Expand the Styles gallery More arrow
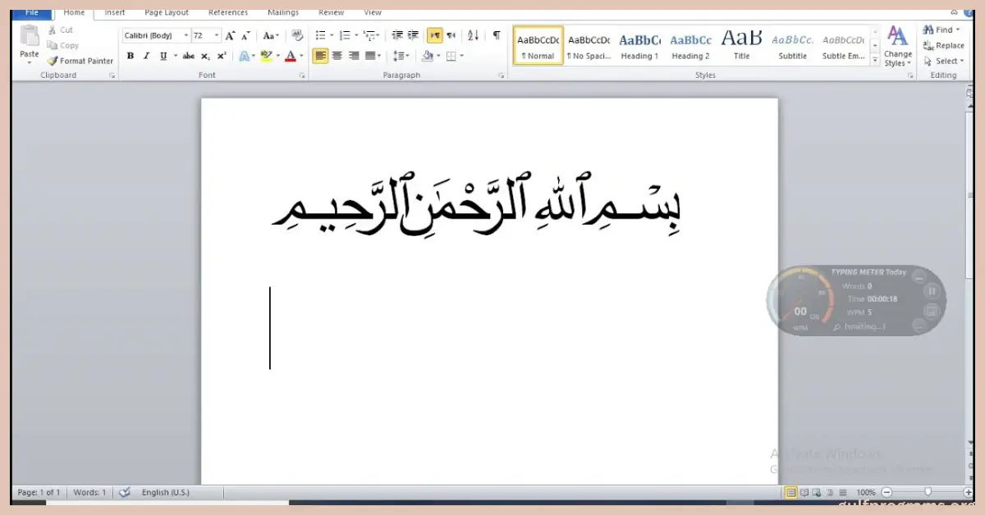 click(875, 61)
